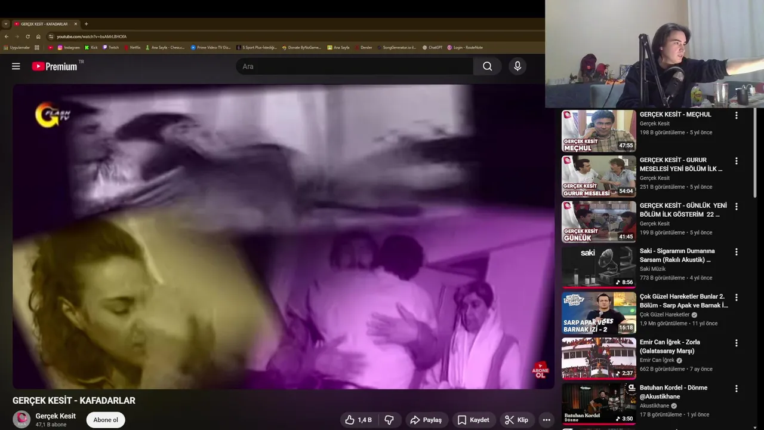Click the ABONE OL watermark in the video
The height and width of the screenshot is (430, 764).
pos(540,370)
